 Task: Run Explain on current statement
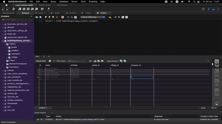click(53, 17)
